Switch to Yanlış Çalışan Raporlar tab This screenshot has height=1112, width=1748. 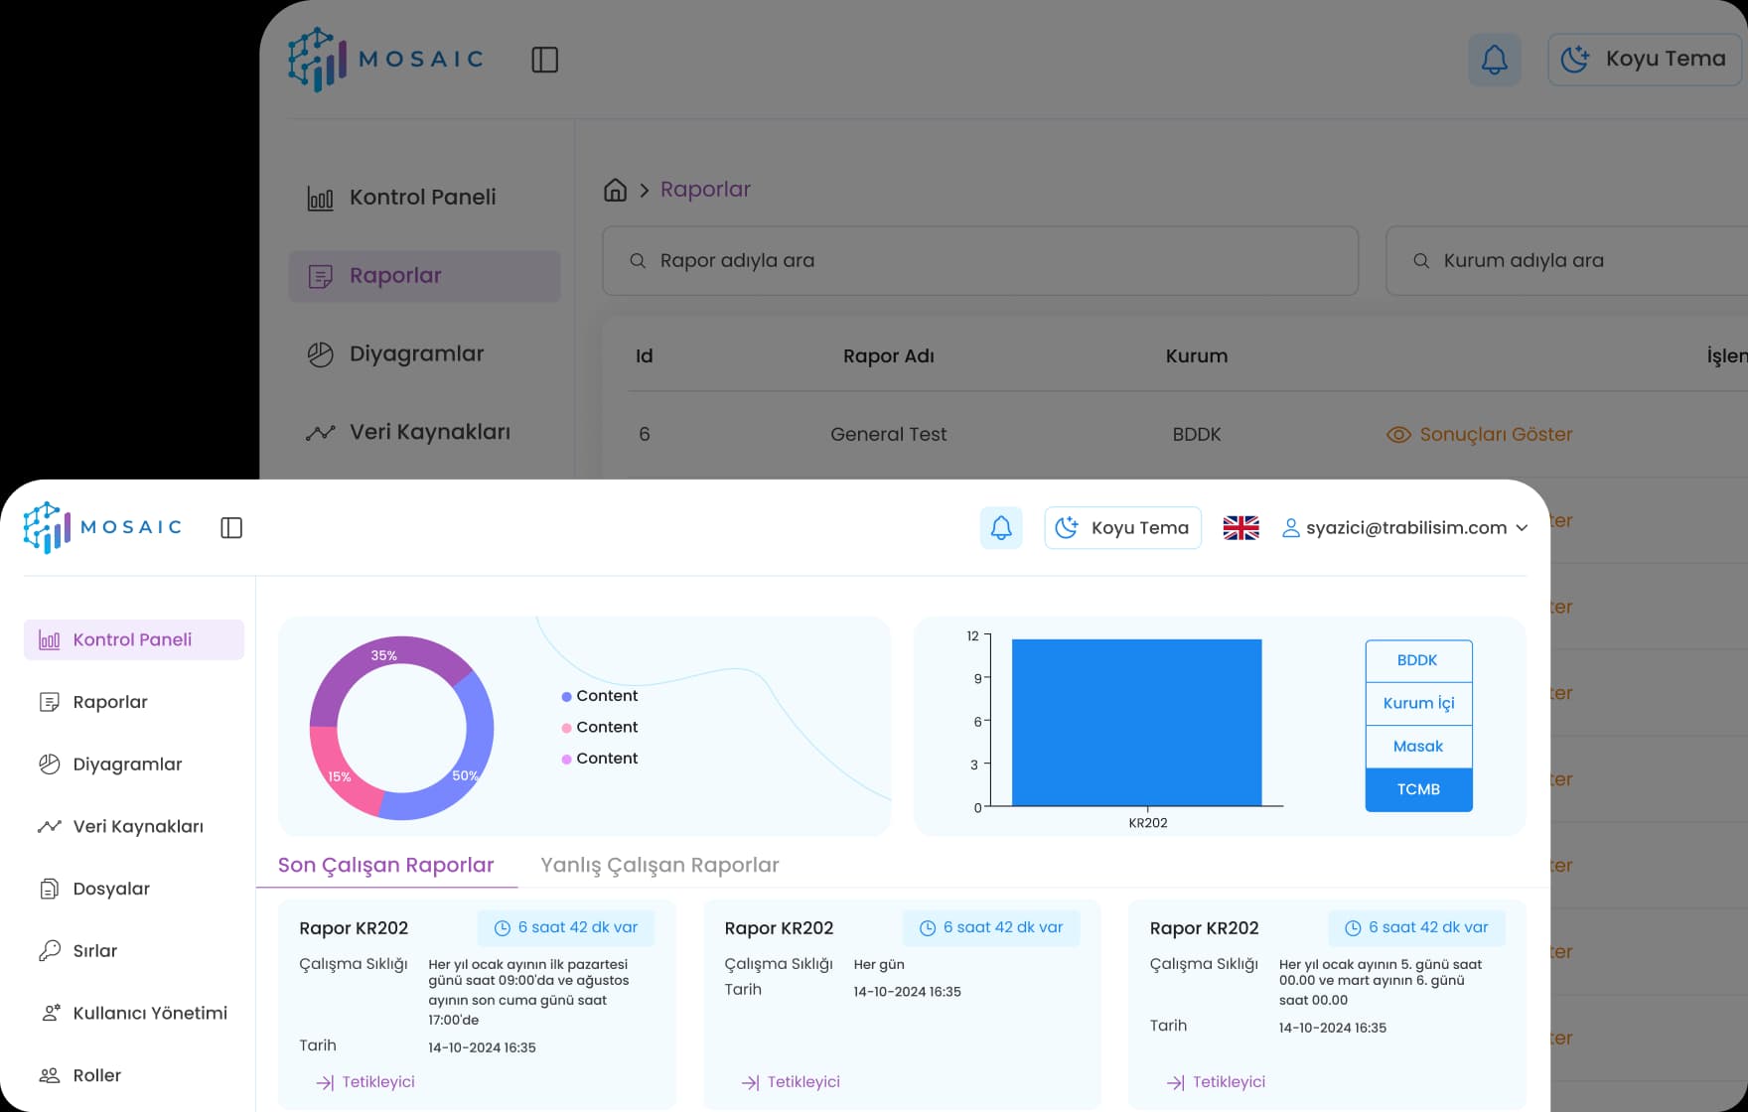point(659,865)
